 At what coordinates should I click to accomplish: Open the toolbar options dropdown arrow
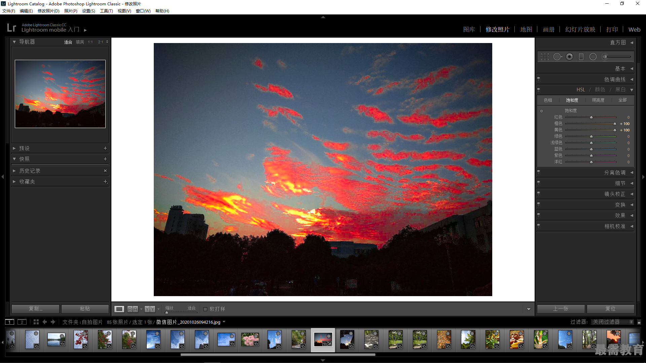[529, 309]
